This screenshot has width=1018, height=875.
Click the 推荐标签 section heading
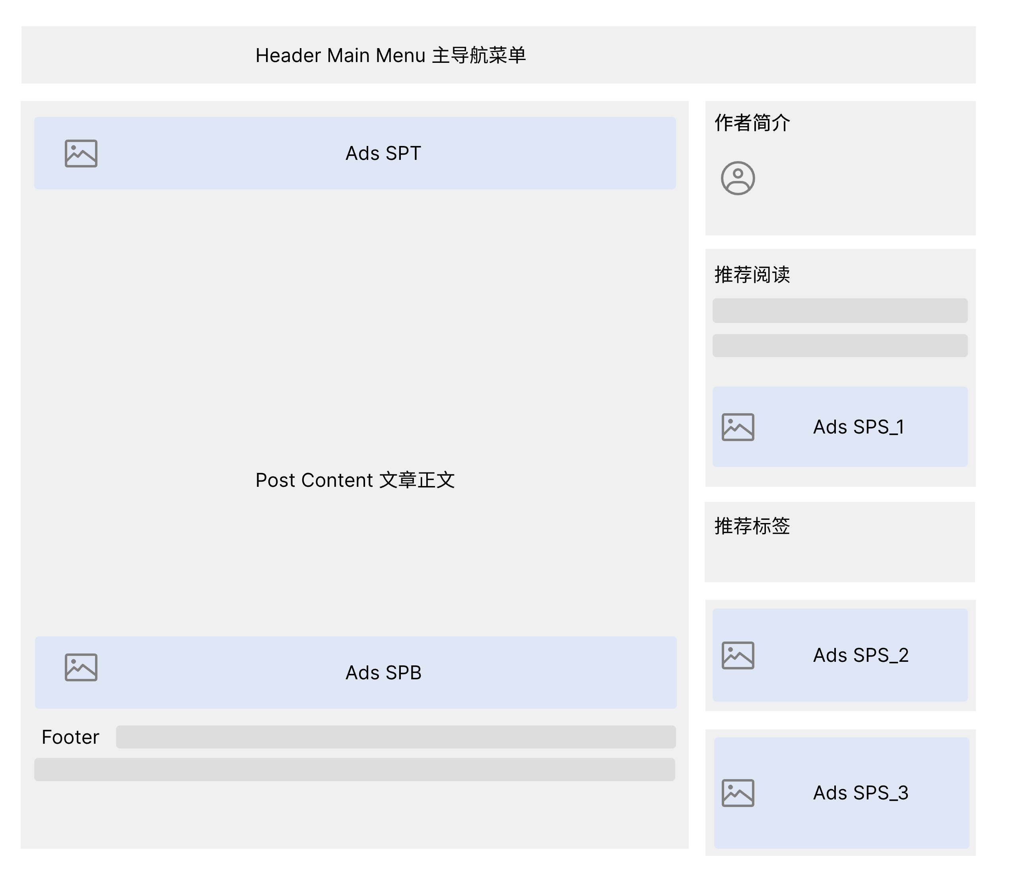(x=752, y=526)
